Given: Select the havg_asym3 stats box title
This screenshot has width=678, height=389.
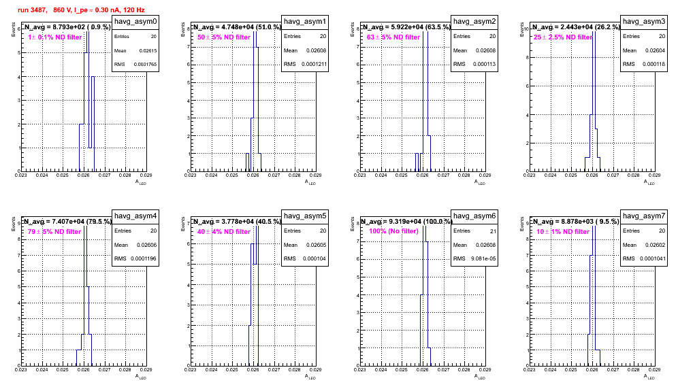Looking at the screenshot, I should point(644,22).
